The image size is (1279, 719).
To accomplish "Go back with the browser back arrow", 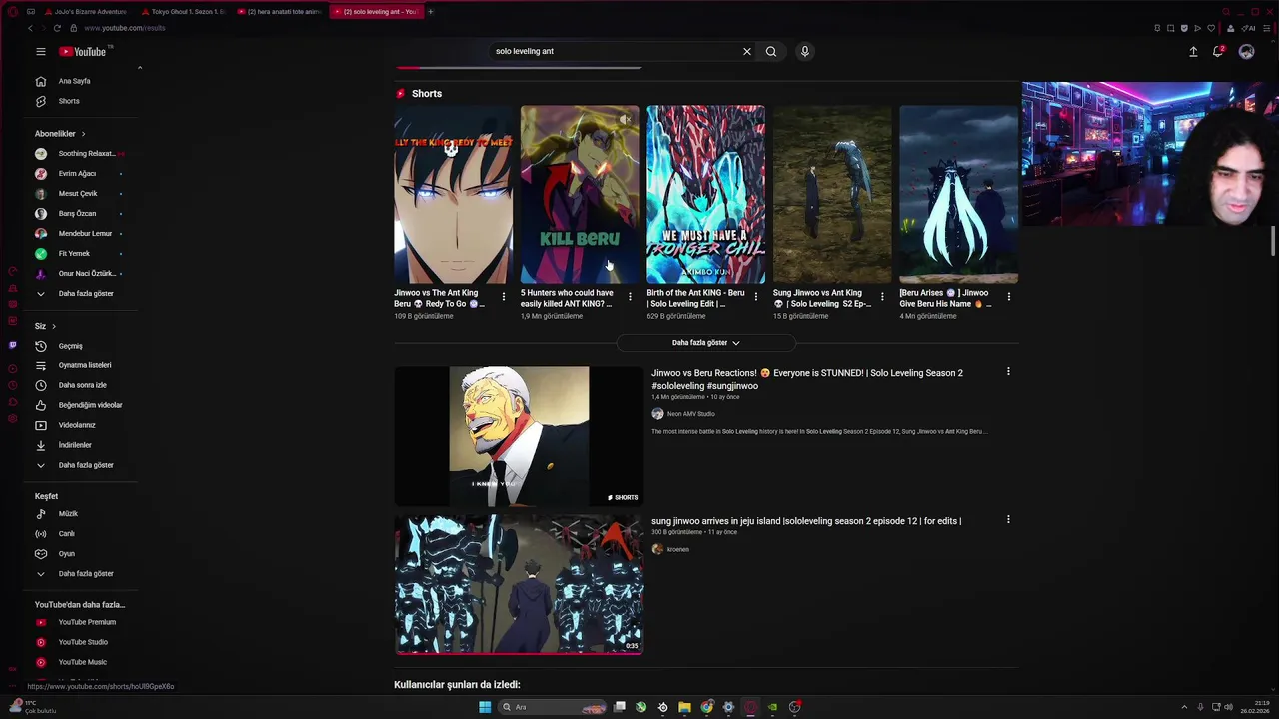I will (x=30, y=28).
